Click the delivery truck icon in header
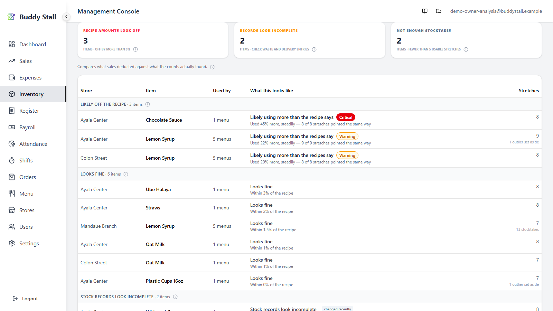This screenshot has width=553, height=311. 439,11
